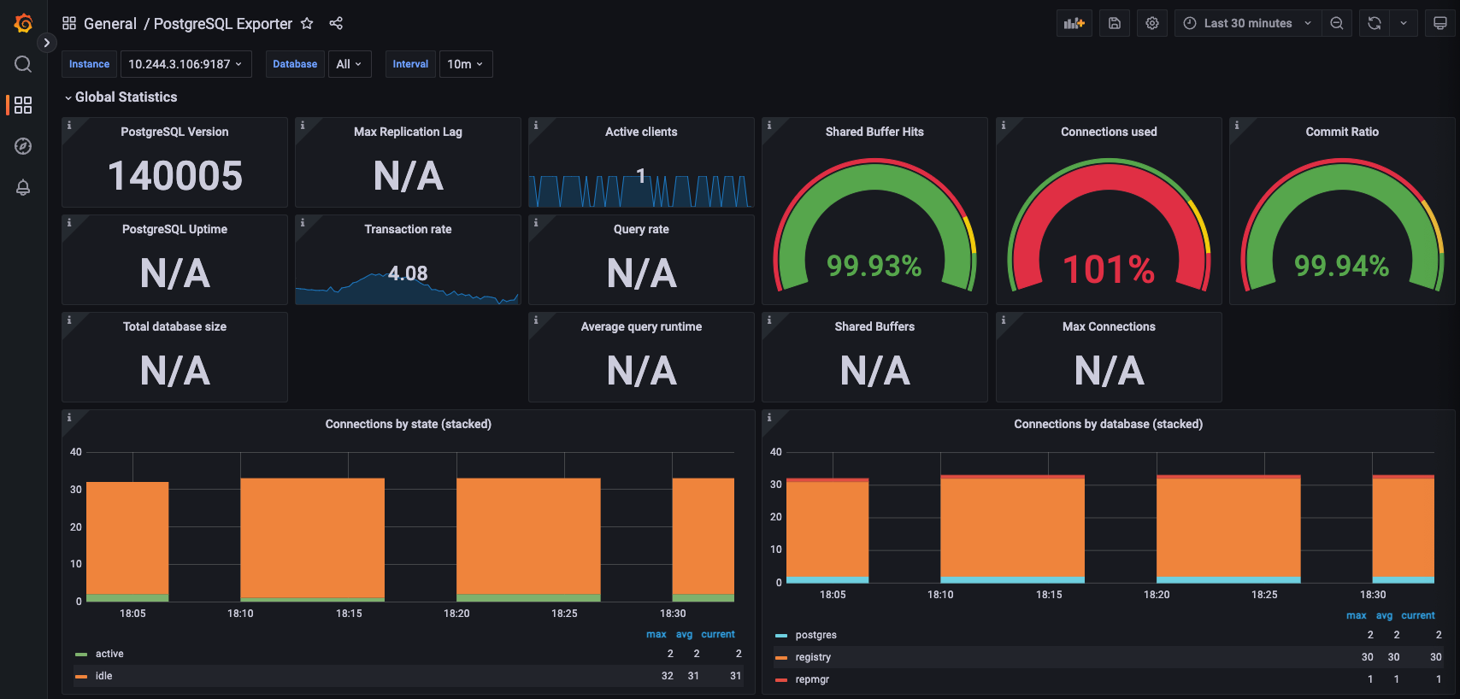Screen dimensions: 1460x699
Task: Cycle view mode with monitor icon
Action: coord(1440,23)
